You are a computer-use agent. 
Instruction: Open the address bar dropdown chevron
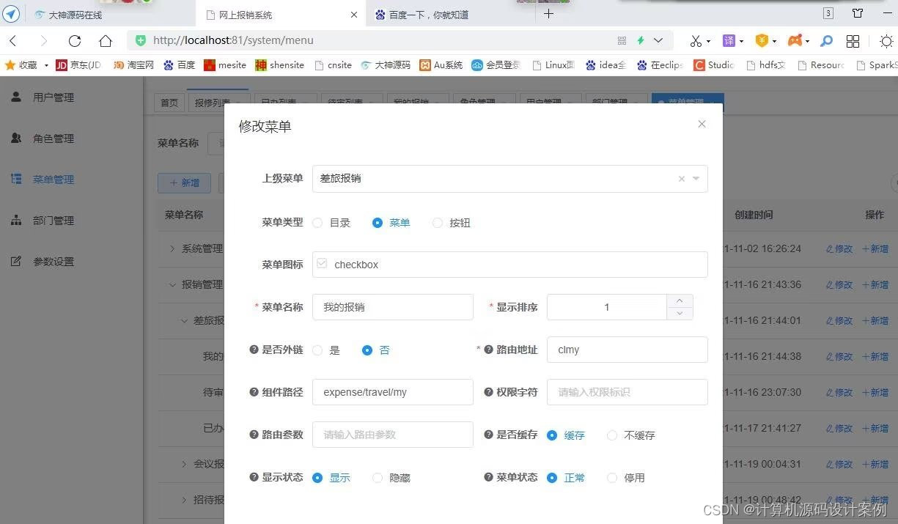click(x=658, y=41)
